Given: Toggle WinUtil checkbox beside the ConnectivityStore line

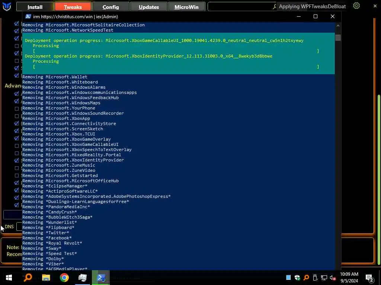Looking at the screenshot, I should [16, 123].
